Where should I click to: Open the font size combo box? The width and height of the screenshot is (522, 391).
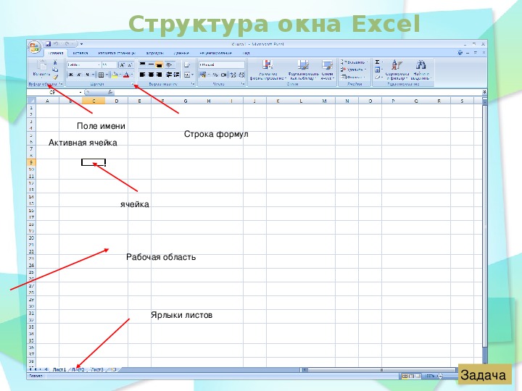pyautogui.click(x=109, y=65)
